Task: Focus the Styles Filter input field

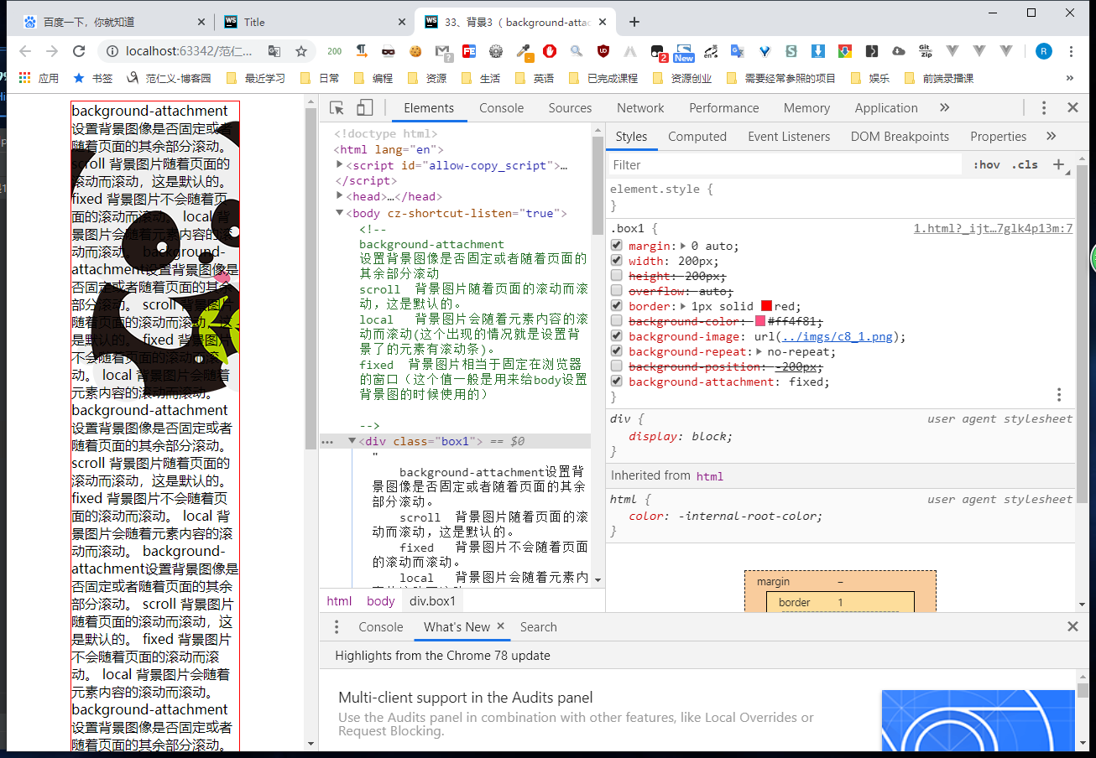Action: point(785,164)
